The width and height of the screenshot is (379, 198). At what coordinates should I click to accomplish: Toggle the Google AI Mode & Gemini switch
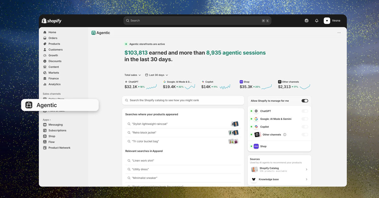[305, 119]
